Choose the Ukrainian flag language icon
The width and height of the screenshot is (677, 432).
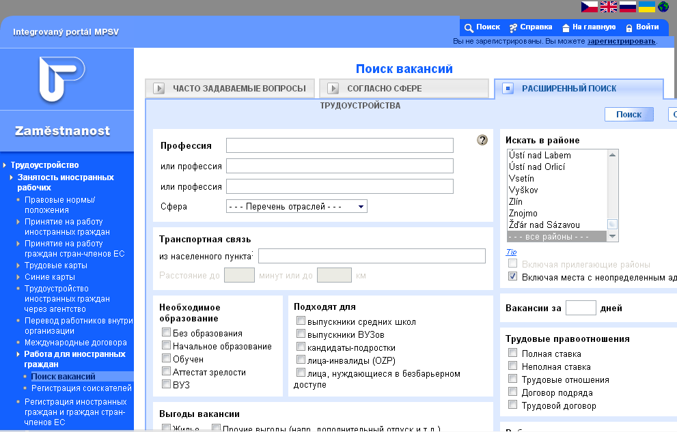[x=647, y=7]
